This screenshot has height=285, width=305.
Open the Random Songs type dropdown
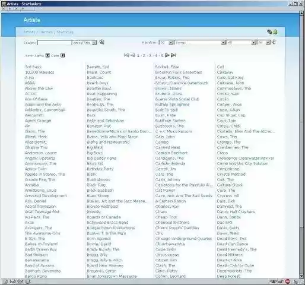pos(200,43)
